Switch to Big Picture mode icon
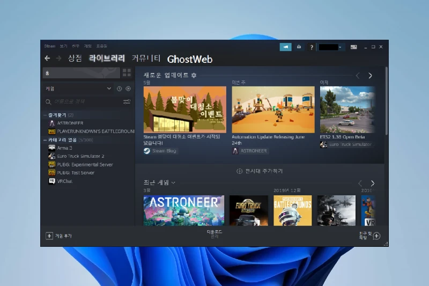The height and width of the screenshot is (286, 429). pyautogui.click(x=353, y=47)
